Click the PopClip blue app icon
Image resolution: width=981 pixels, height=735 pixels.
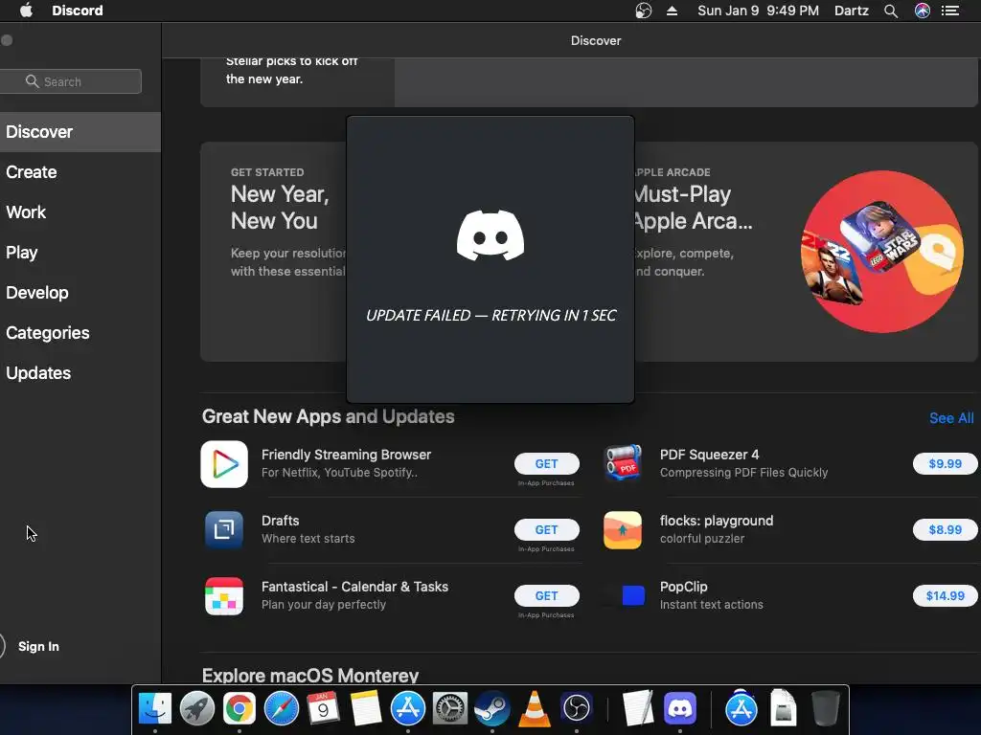point(633,595)
